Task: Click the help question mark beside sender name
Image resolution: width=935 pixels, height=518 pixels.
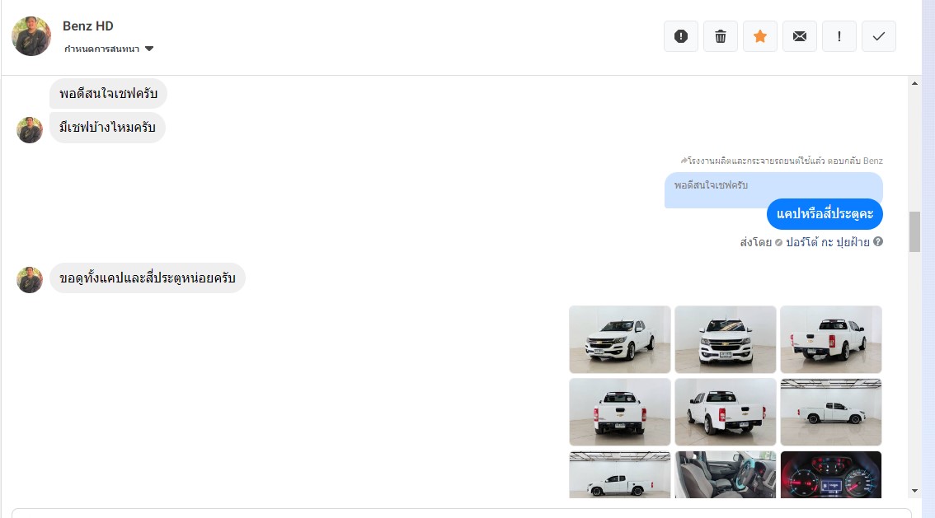Action: click(x=878, y=242)
